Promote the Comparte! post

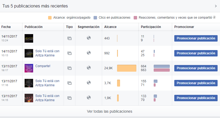196,68
